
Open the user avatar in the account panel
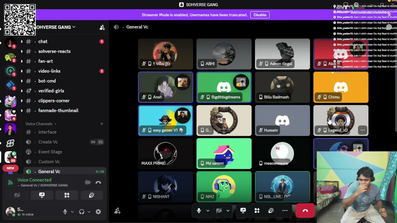pos(10,212)
